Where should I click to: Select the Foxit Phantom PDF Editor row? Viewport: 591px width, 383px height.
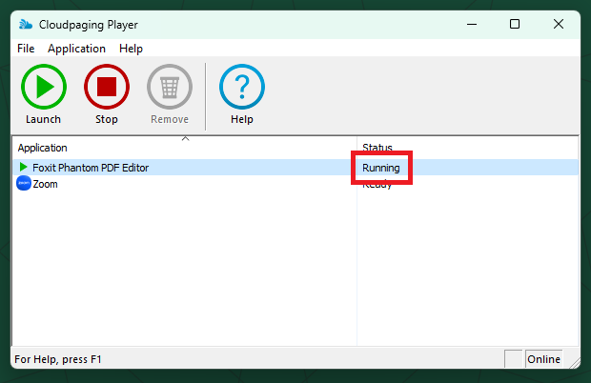point(295,168)
